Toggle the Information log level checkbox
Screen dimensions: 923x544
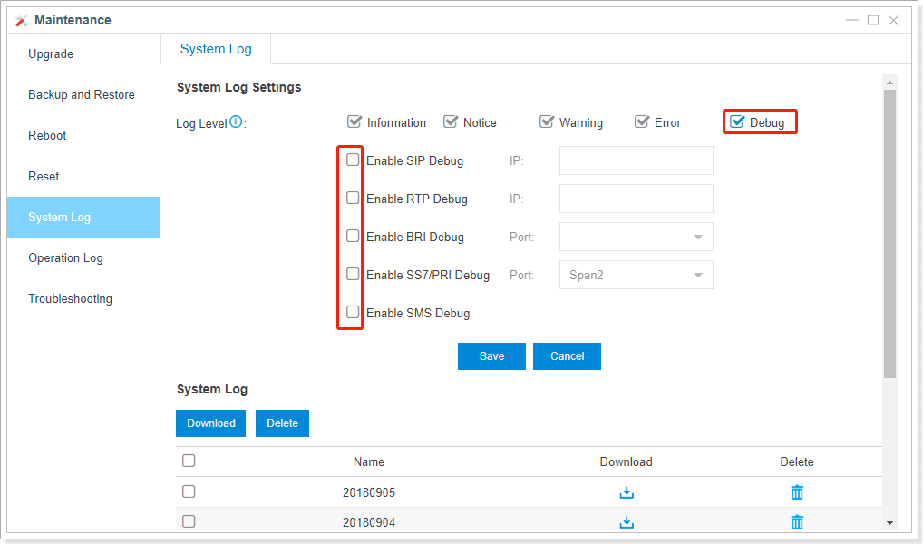pos(354,121)
